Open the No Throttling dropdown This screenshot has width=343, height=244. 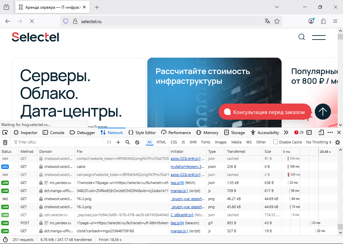tap(318, 142)
